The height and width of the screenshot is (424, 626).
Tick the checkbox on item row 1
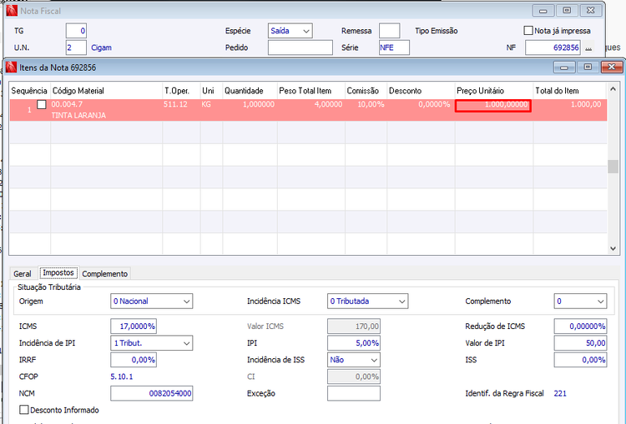point(42,104)
